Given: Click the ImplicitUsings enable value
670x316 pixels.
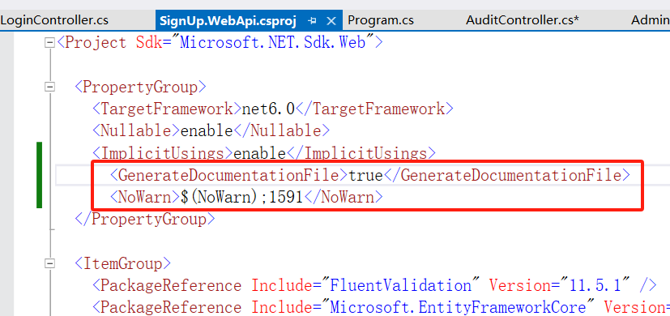Looking at the screenshot, I should (x=260, y=153).
